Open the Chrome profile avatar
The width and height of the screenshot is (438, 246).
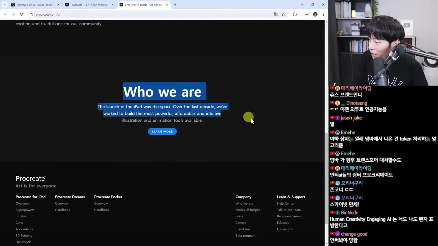click(x=315, y=14)
